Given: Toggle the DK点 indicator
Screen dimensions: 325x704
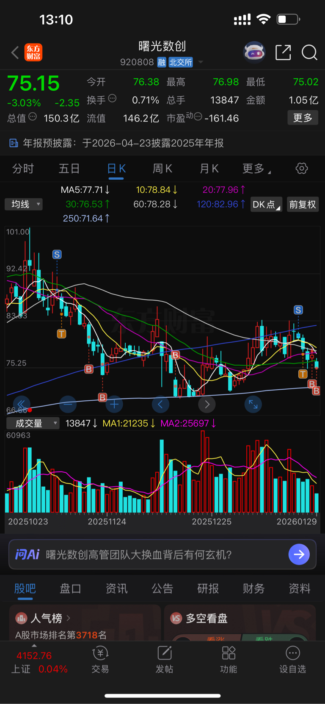Looking at the screenshot, I should coord(266,205).
